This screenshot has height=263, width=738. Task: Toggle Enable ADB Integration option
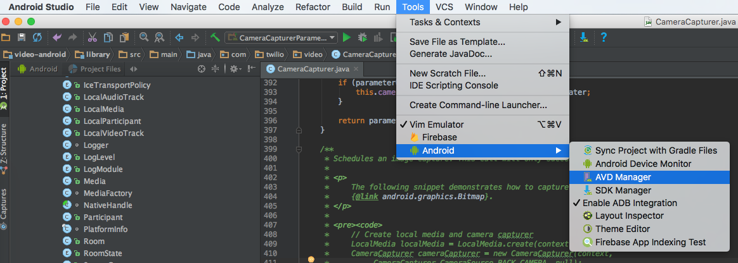[x=649, y=203]
